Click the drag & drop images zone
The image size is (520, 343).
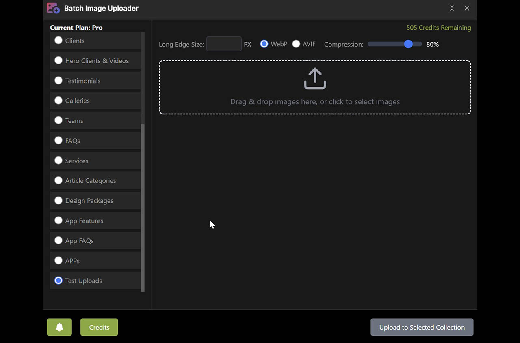click(315, 87)
